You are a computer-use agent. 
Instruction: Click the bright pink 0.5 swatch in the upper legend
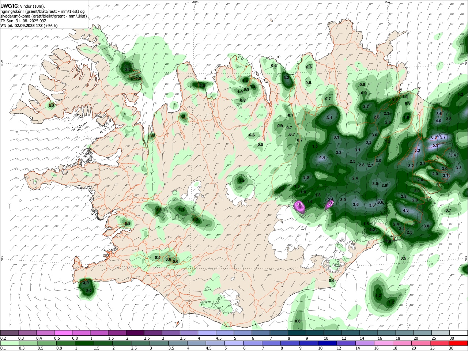pyautogui.click(x=63, y=333)
